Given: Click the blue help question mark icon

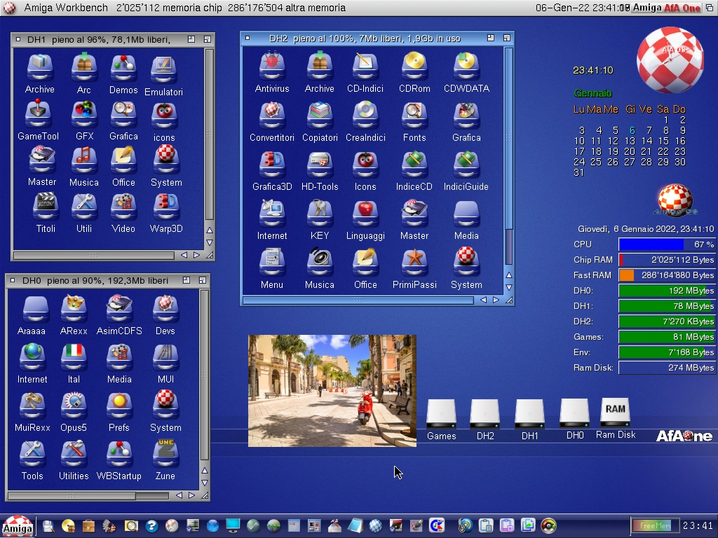Looking at the screenshot, I should pos(151,525).
